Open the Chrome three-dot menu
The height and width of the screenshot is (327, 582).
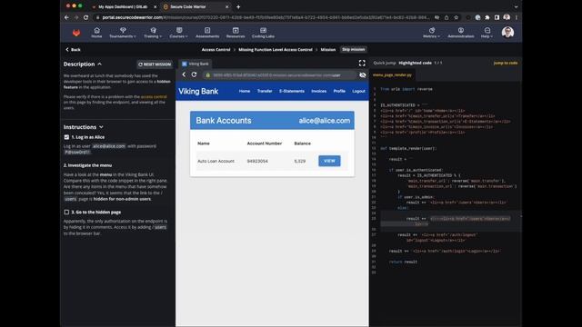coord(517,17)
